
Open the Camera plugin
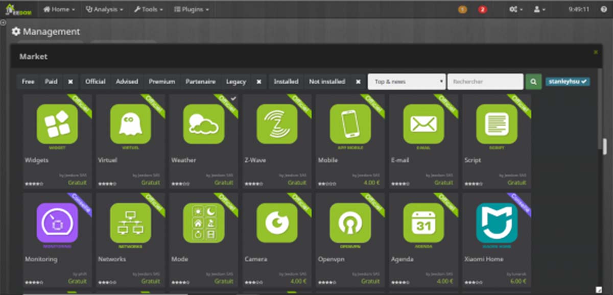coord(276,223)
